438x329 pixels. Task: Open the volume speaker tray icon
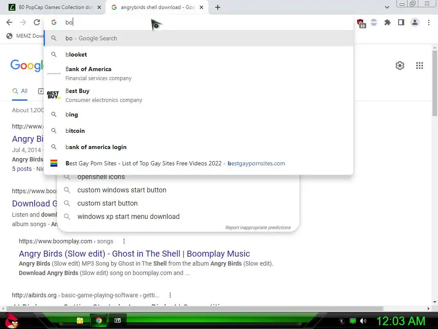coord(363,321)
